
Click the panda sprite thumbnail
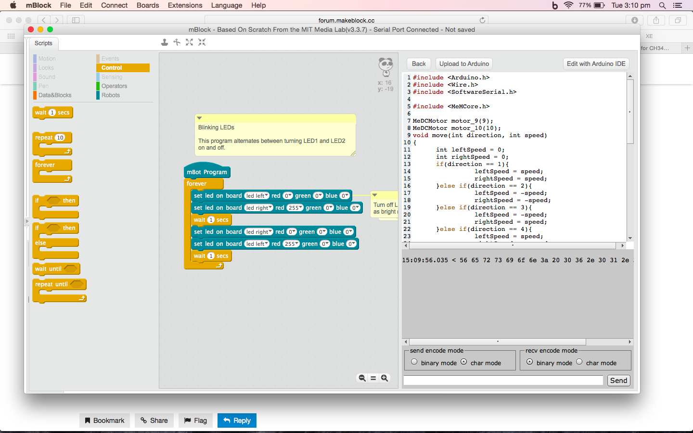pyautogui.click(x=385, y=67)
